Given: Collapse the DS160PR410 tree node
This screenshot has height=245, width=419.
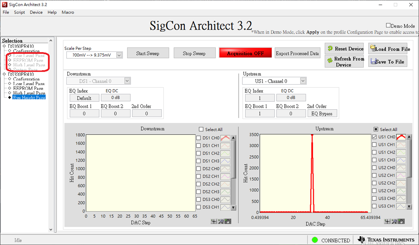Looking at the screenshot, I should click(x=4, y=46).
